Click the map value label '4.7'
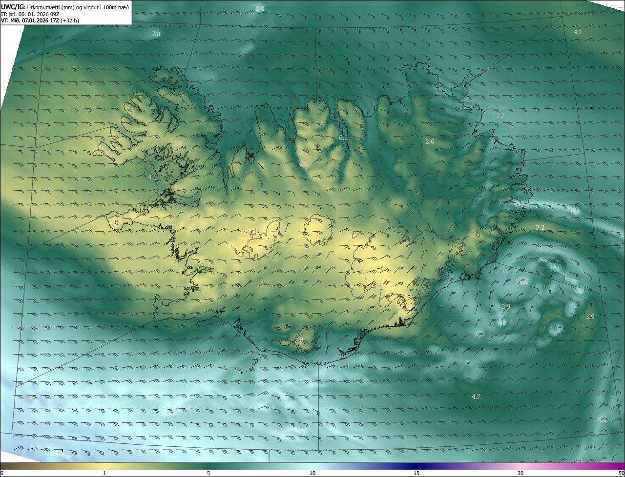Screen dimensions: 625x477 (x=476, y=397)
